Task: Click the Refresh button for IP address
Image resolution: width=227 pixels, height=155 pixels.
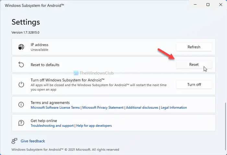Action: point(194,47)
